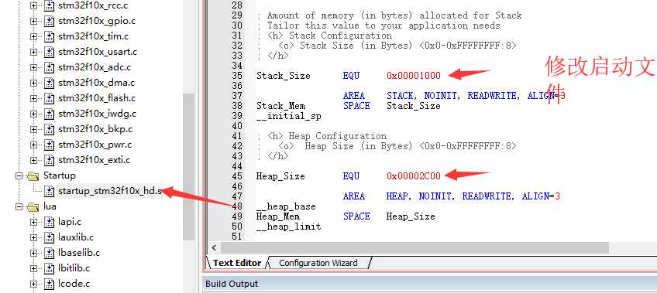Click the Stack_Mem label on line 38
This screenshot has height=293, width=657.
click(280, 106)
